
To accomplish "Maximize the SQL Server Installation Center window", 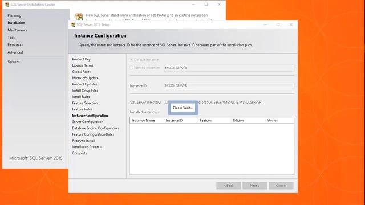I will (x=206, y=5).
